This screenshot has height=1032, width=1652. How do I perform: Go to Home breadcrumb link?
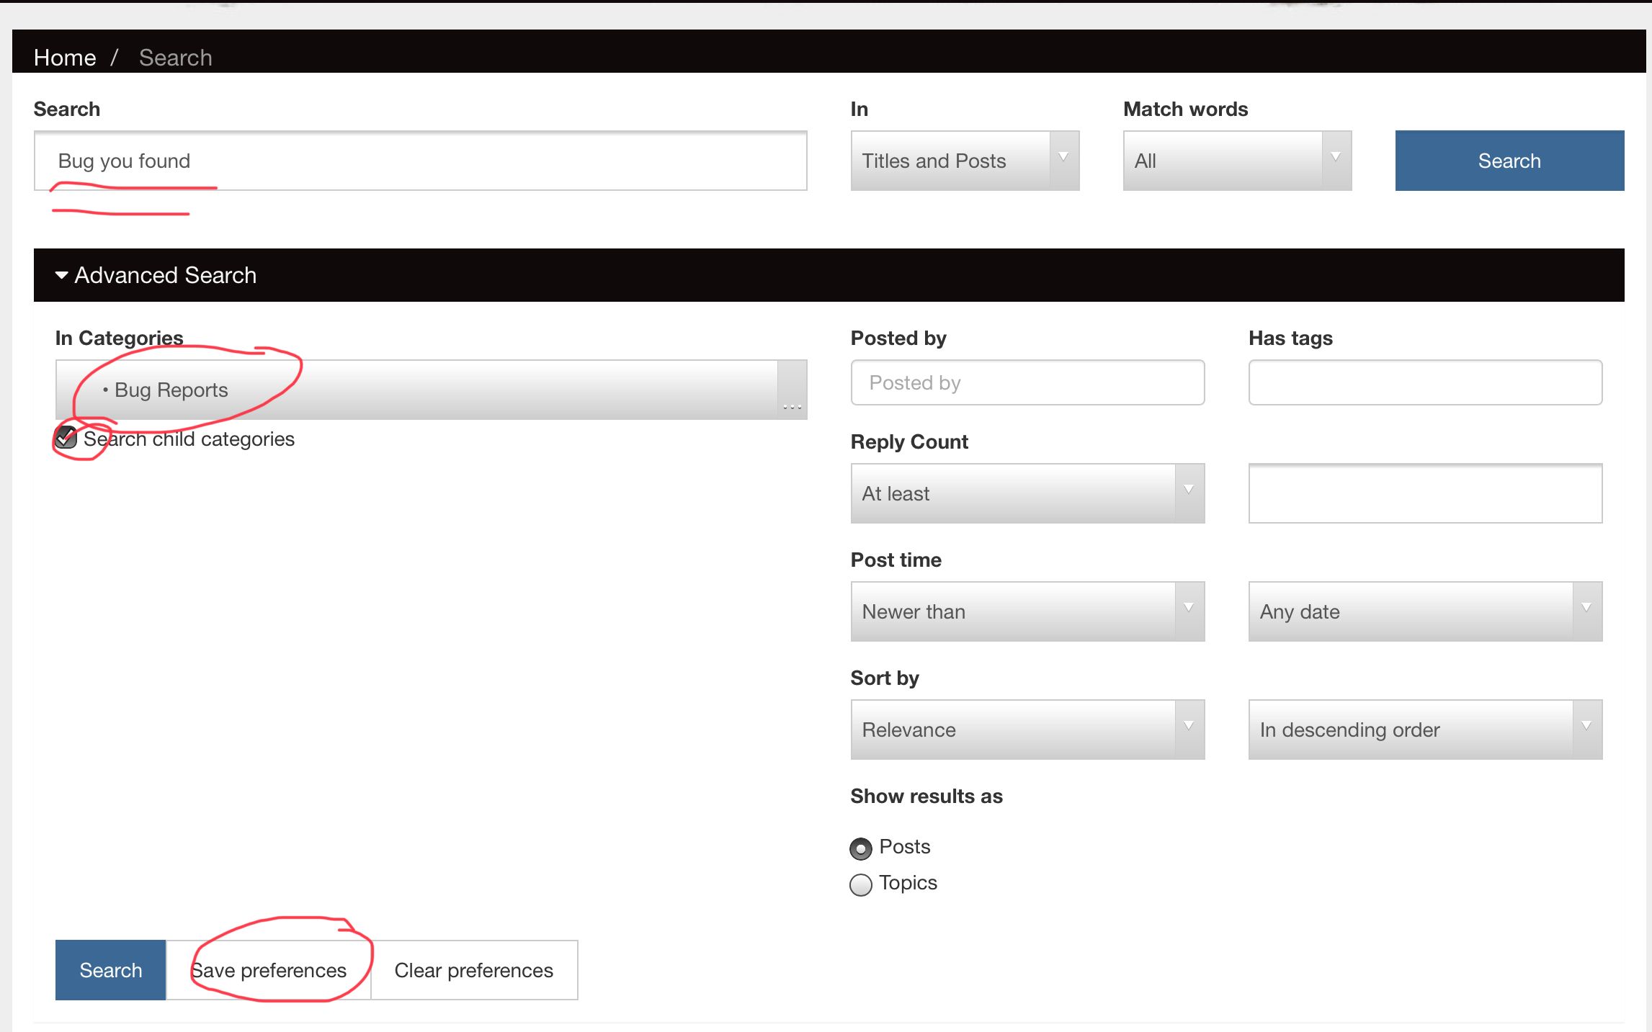point(65,58)
